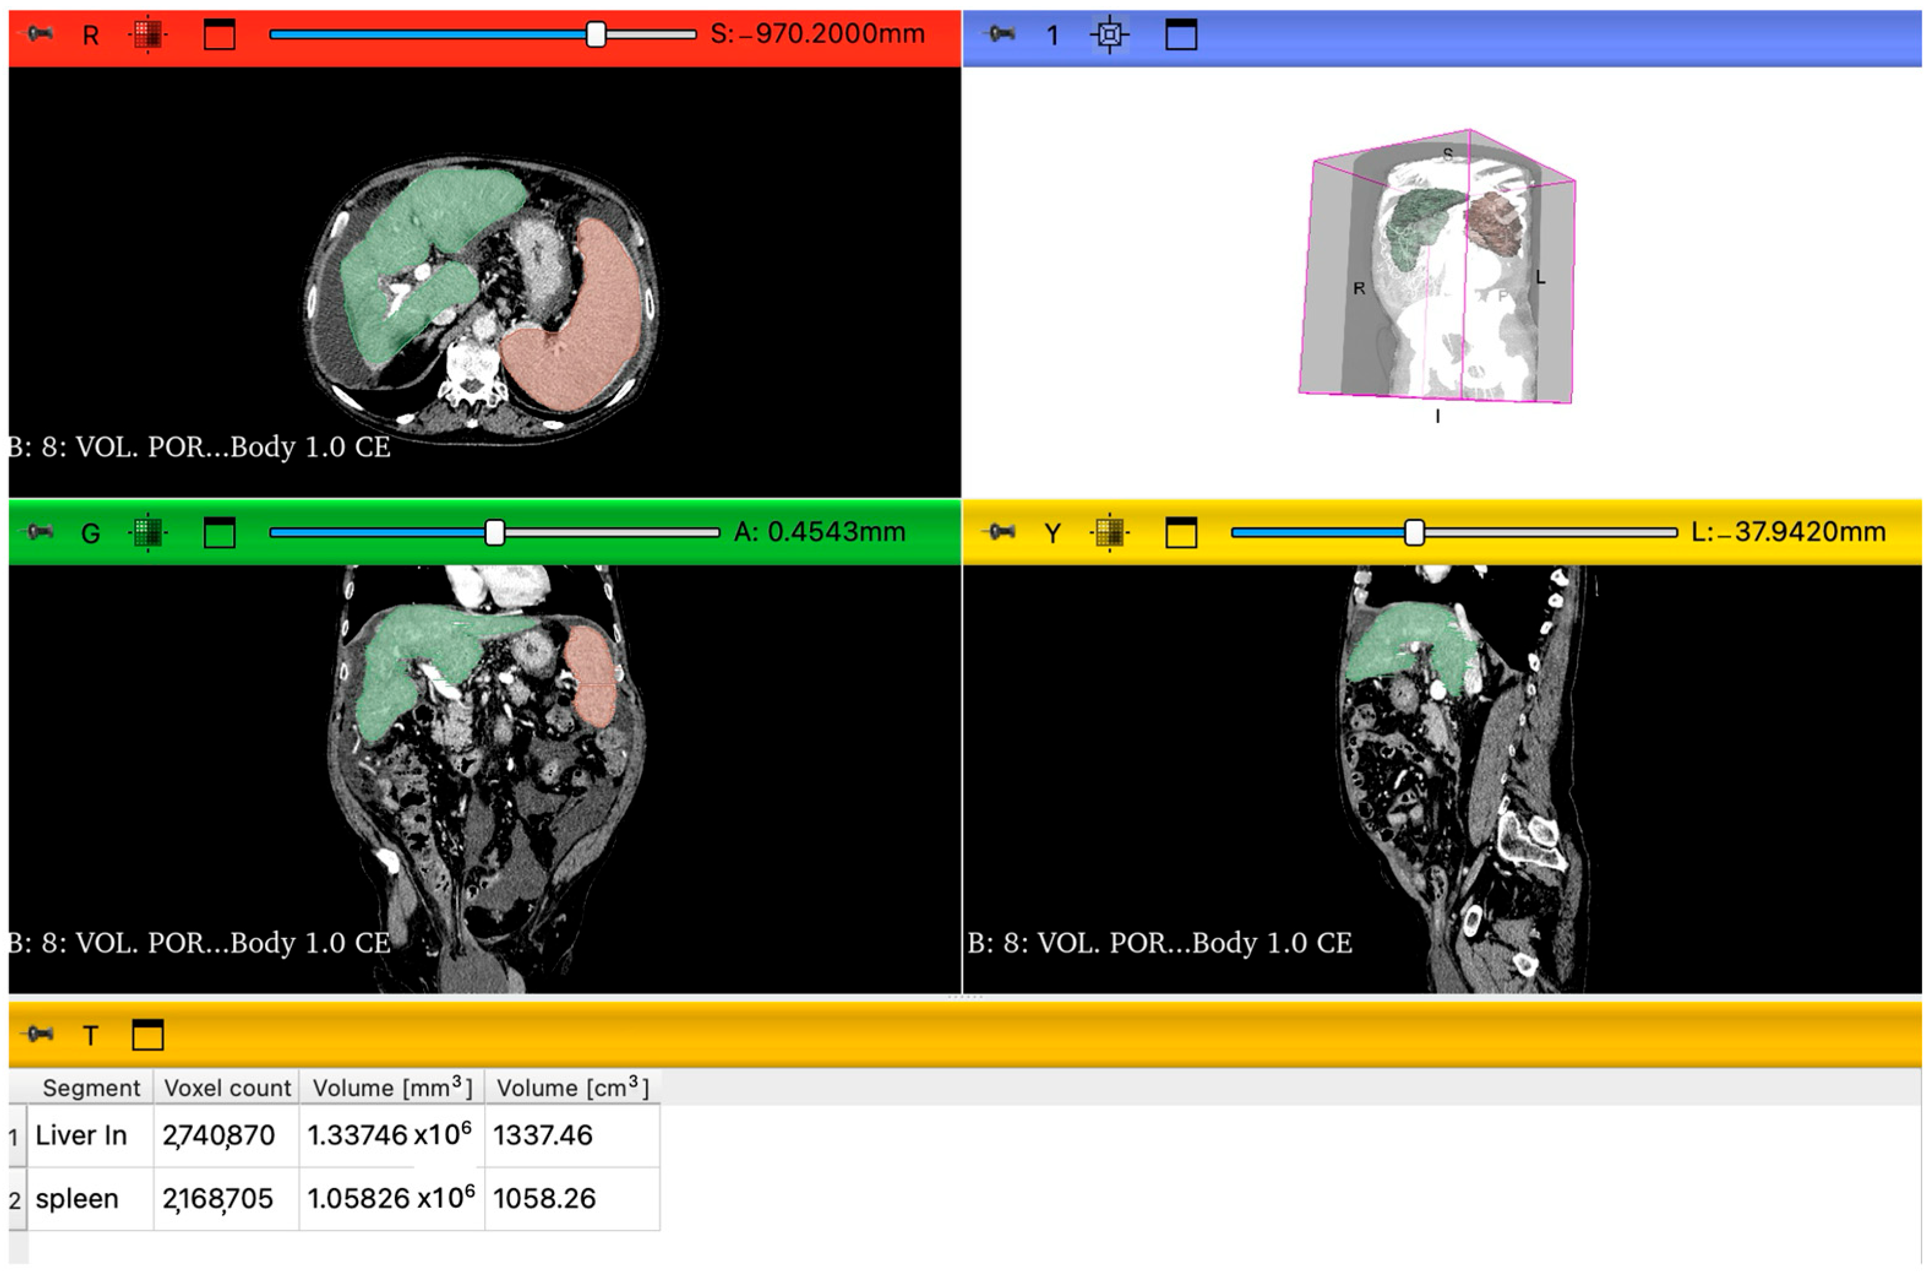
Task: Click the slice intersection icon in red view
Action: pyautogui.click(x=147, y=34)
